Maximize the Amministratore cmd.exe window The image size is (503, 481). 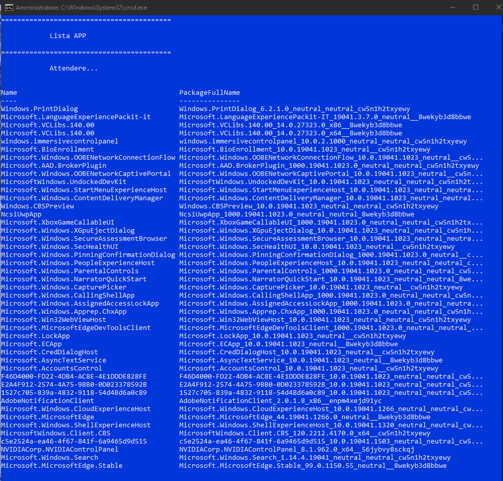pyautogui.click(x=476, y=7)
